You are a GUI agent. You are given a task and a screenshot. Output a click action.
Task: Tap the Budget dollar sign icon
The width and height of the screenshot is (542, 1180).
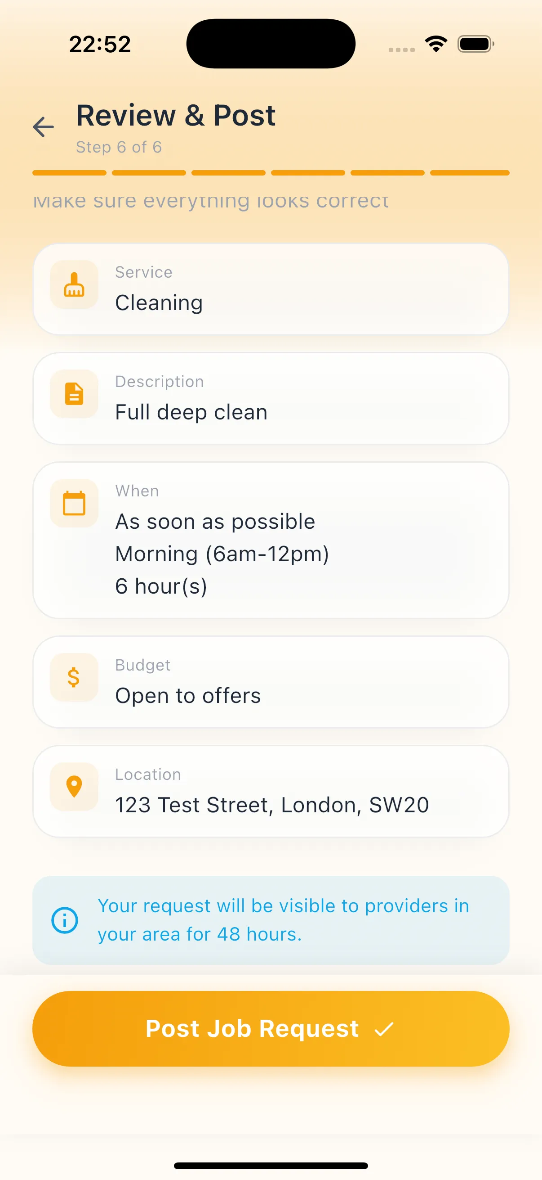pos(74,677)
